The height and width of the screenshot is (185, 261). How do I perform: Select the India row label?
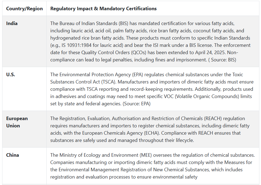point(12,23)
